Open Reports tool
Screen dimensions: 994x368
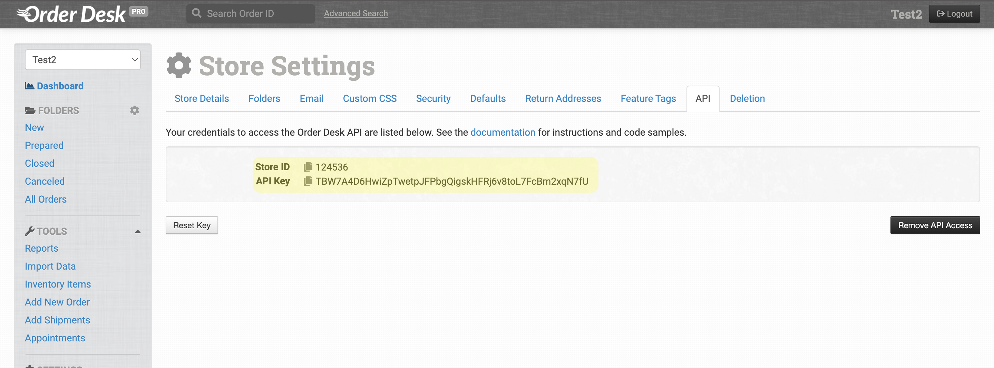[41, 248]
